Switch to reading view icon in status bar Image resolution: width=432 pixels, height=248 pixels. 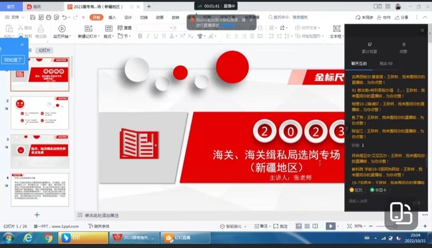point(316,226)
